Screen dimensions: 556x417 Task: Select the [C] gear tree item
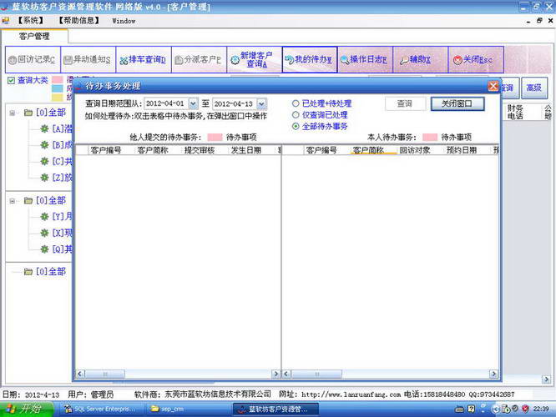pyautogui.click(x=56, y=161)
